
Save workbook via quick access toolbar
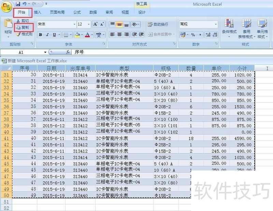pyautogui.click(x=18, y=3)
